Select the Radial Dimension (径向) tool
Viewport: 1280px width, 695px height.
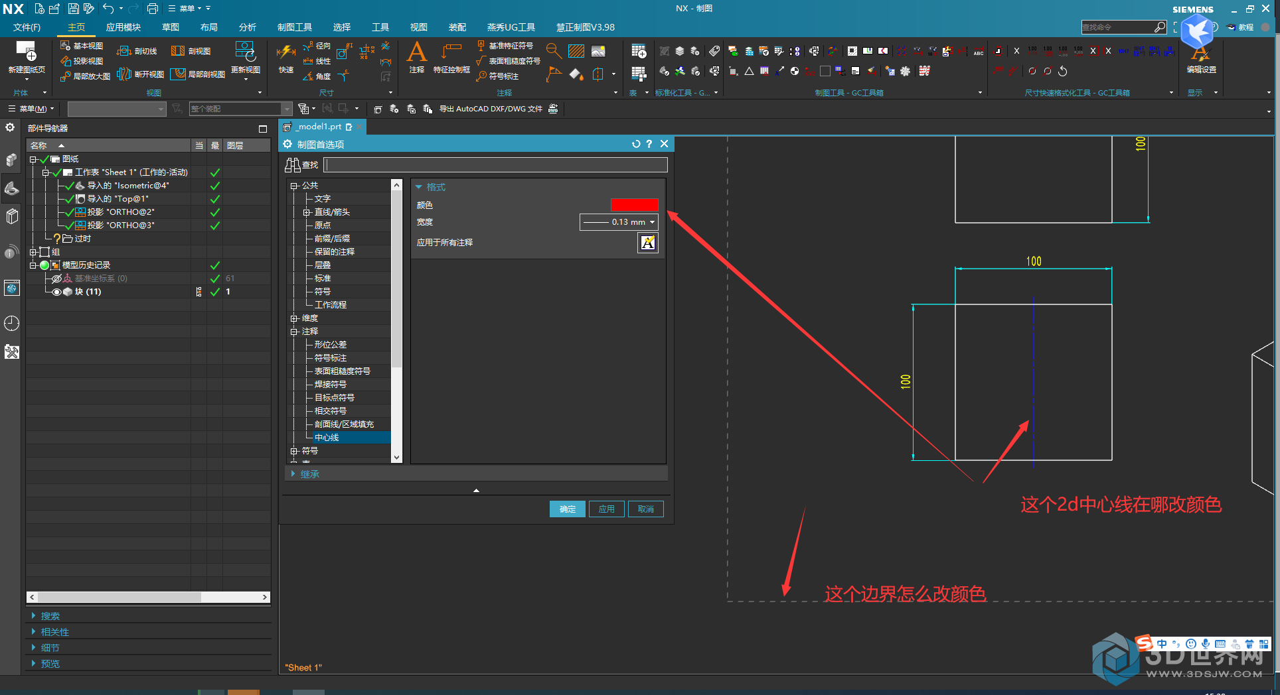[x=317, y=46]
